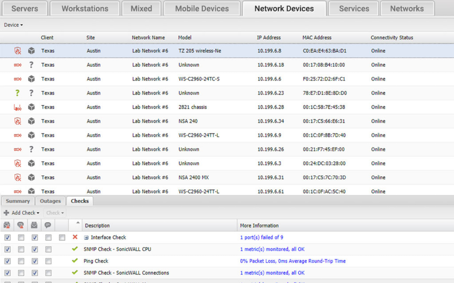Enable SMS failure alert for Interface Check
This screenshot has height=283, width=454.
(21, 238)
